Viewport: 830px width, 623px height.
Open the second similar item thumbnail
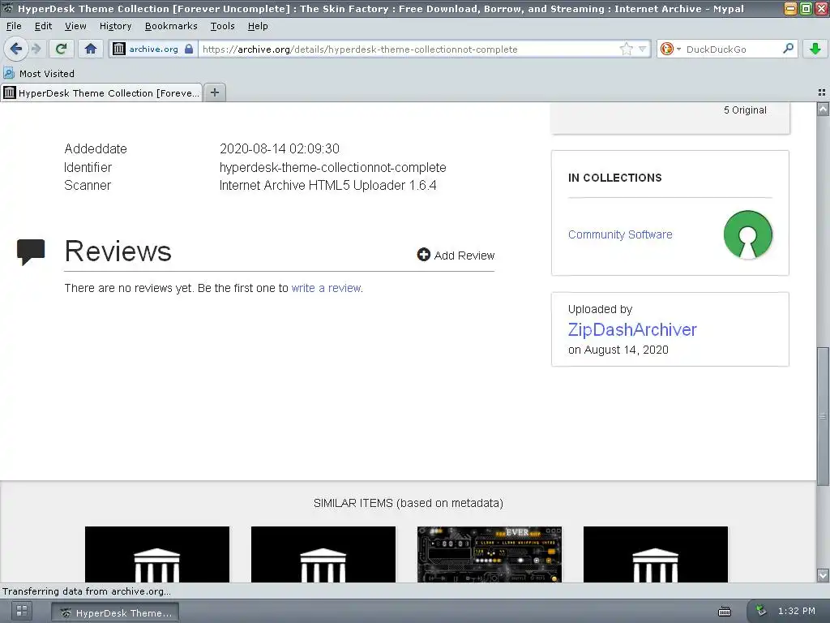[323, 554]
